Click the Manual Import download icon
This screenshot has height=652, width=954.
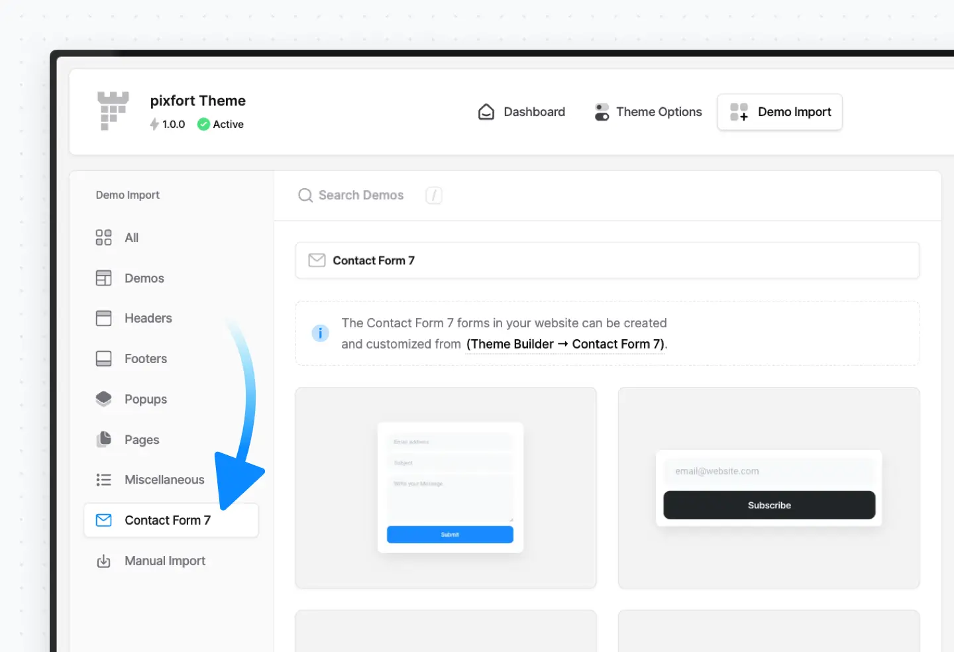click(103, 561)
